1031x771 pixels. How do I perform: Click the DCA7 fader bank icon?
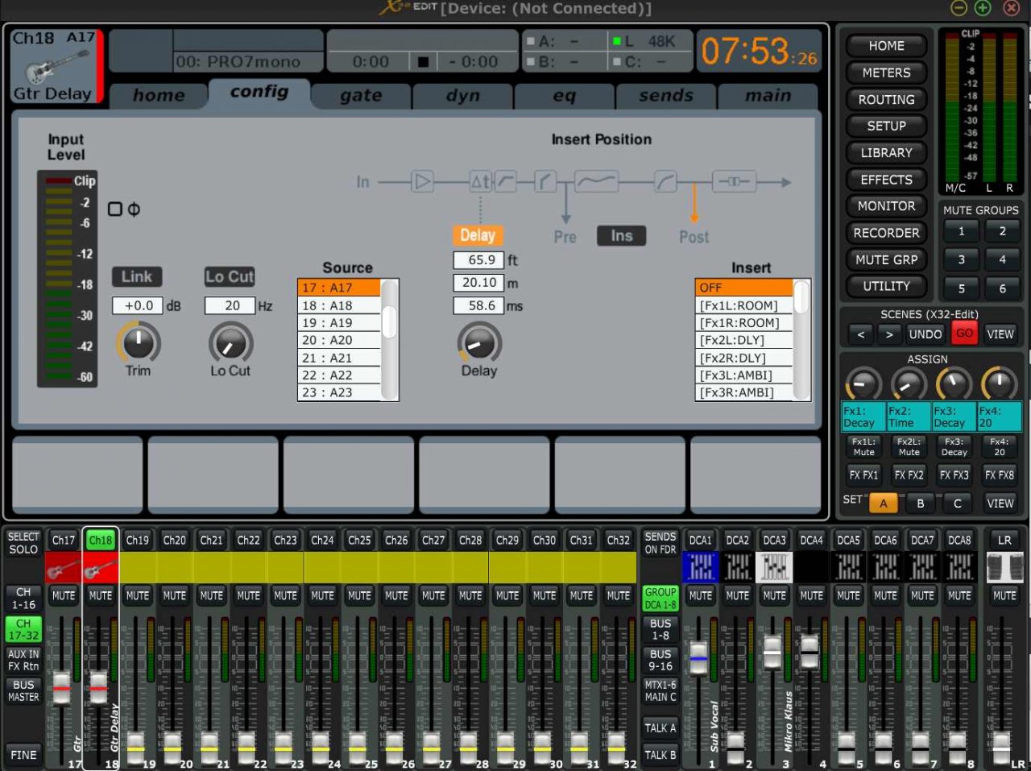pyautogui.click(x=923, y=568)
